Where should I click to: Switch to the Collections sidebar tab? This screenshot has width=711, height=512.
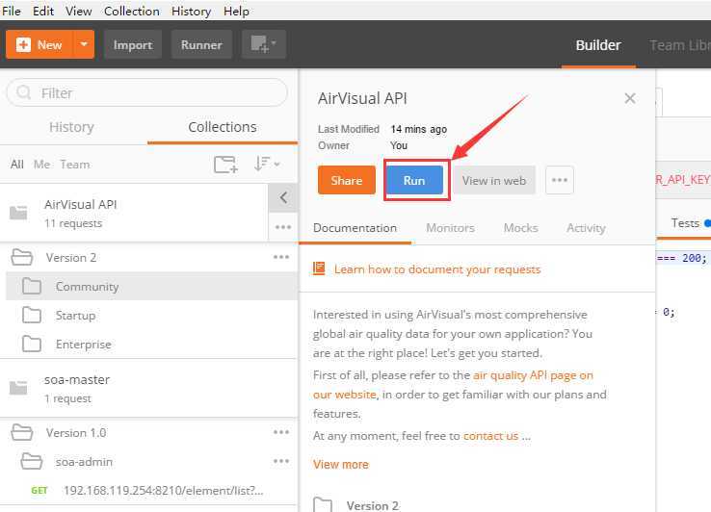[223, 127]
